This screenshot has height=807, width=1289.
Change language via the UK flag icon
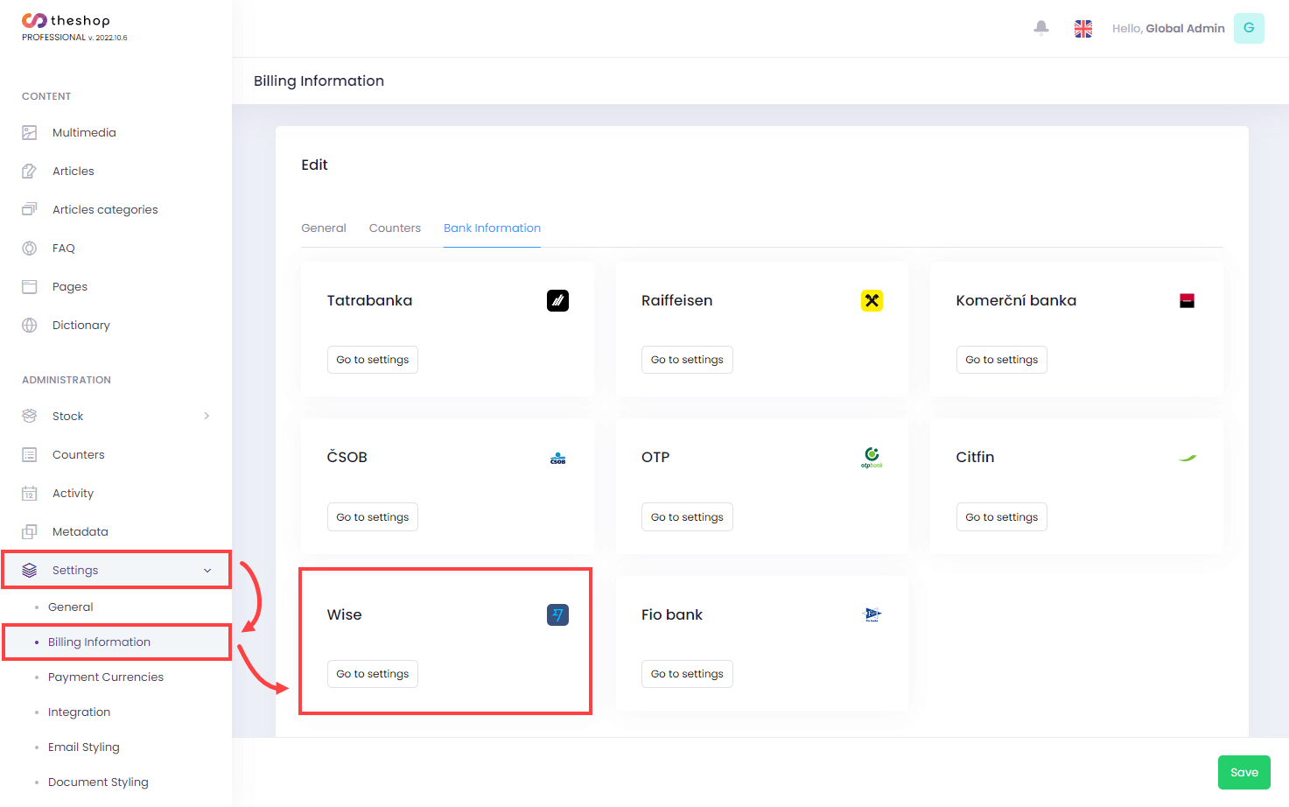pos(1083,29)
